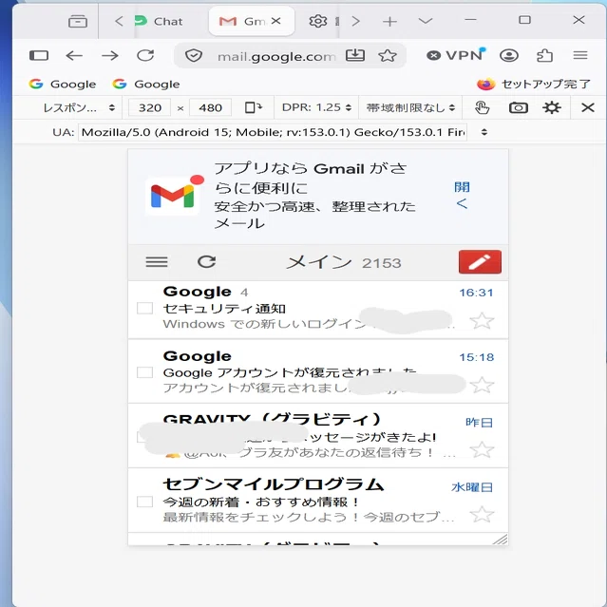Open the Firefox account profile icon

pos(509,56)
